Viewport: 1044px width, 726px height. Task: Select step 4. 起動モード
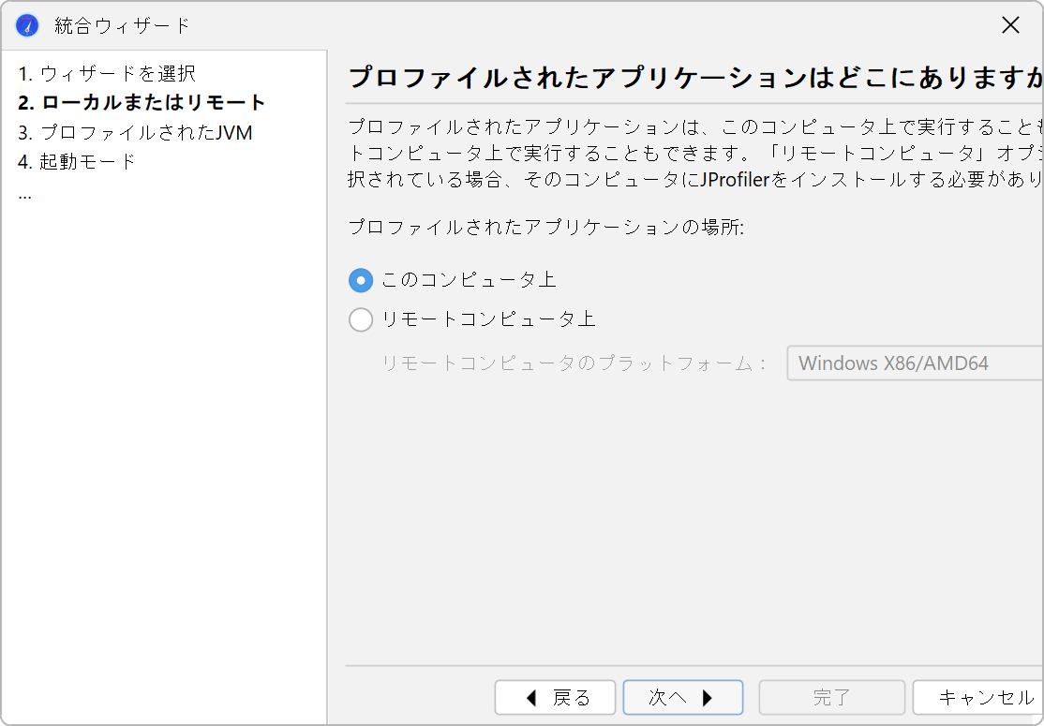coord(77,162)
